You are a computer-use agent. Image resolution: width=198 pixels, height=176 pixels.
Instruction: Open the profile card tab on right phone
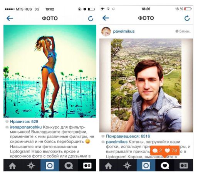point(184,166)
